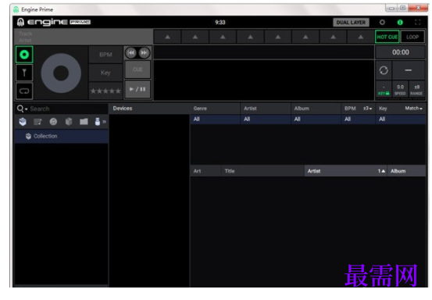Image resolution: width=432 pixels, height=300 pixels.
Task: Trigger the last hot cue pad
Action: (x=361, y=37)
